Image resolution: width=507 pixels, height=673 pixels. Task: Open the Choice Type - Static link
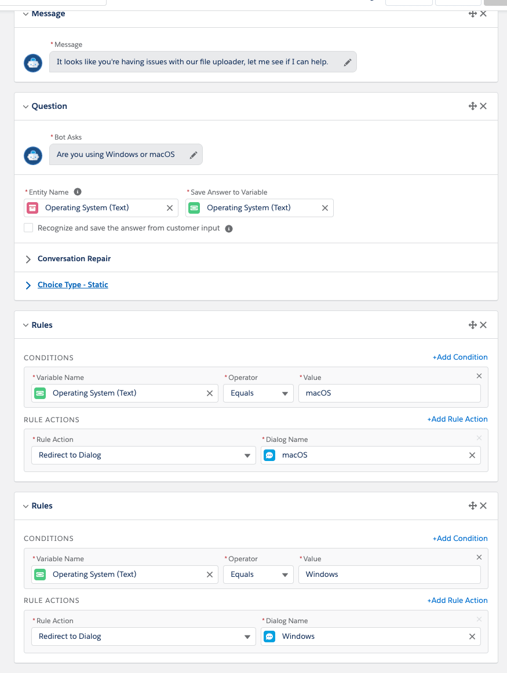tap(72, 284)
